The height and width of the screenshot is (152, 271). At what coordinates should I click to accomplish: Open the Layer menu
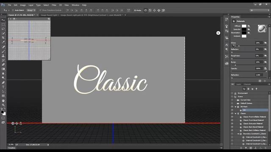tap(31, 5)
